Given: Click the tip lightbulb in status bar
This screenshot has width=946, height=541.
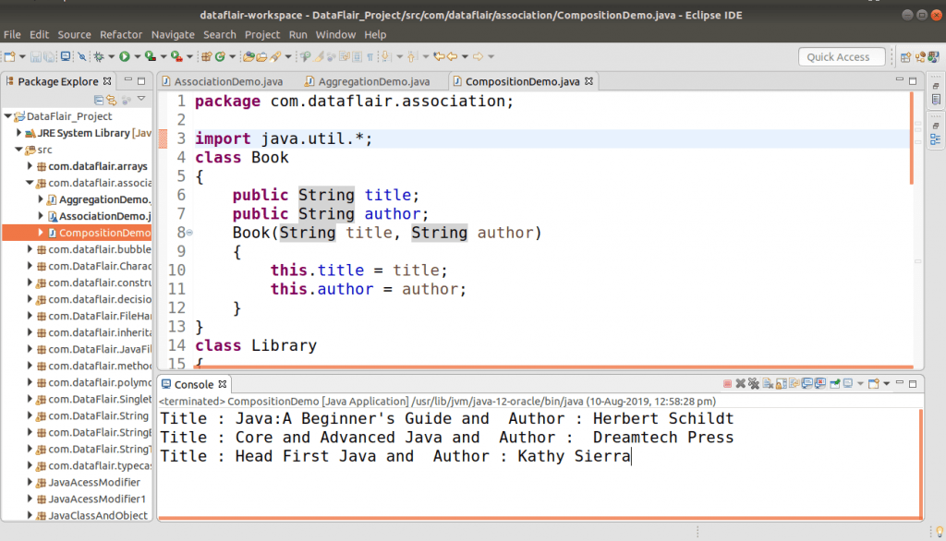Looking at the screenshot, I should 940,532.
